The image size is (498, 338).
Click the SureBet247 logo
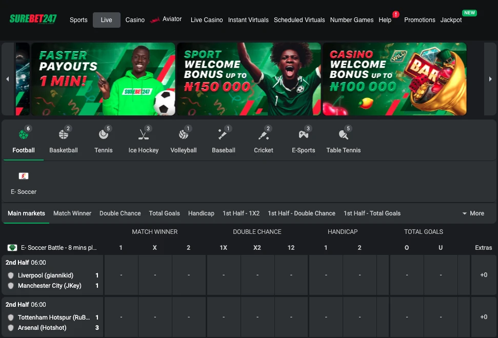[33, 19]
